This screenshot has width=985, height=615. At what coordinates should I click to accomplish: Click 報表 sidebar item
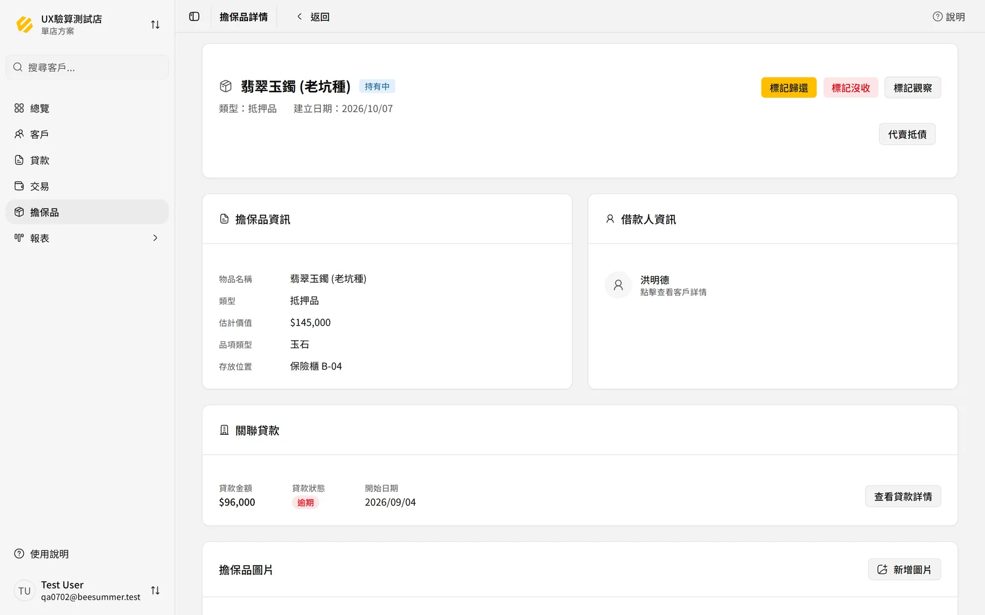(87, 238)
